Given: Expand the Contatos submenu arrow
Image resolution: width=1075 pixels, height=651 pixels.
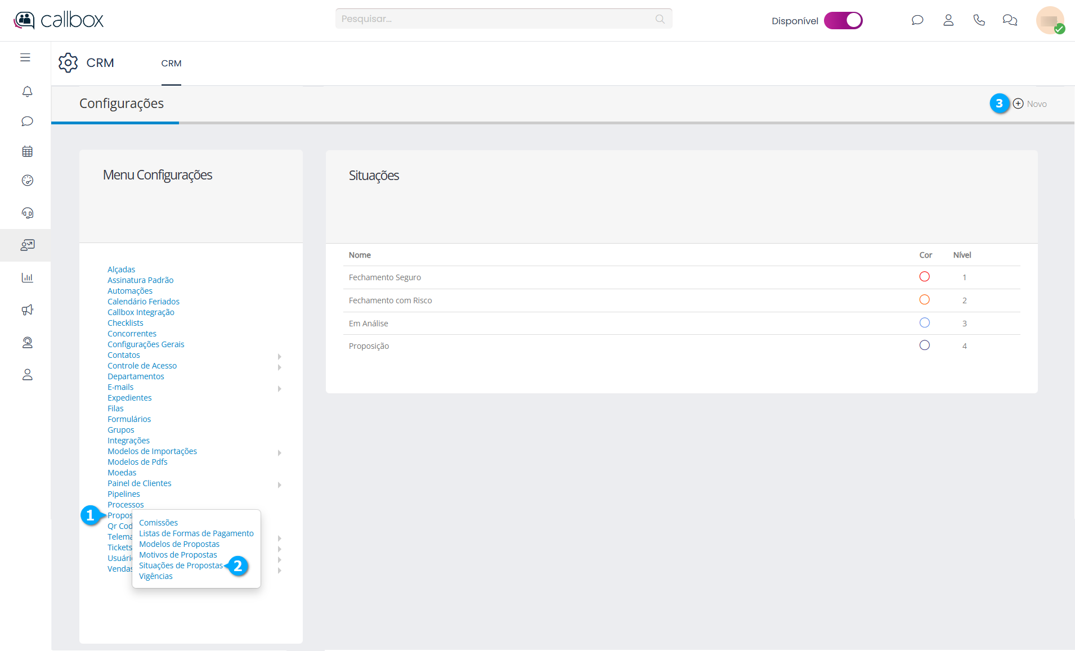Looking at the screenshot, I should point(279,357).
